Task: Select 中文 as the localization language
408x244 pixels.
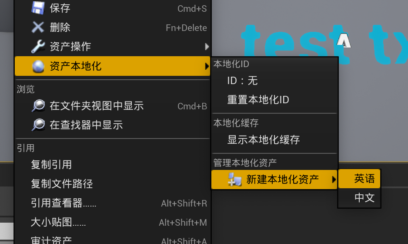Action: [x=364, y=198]
